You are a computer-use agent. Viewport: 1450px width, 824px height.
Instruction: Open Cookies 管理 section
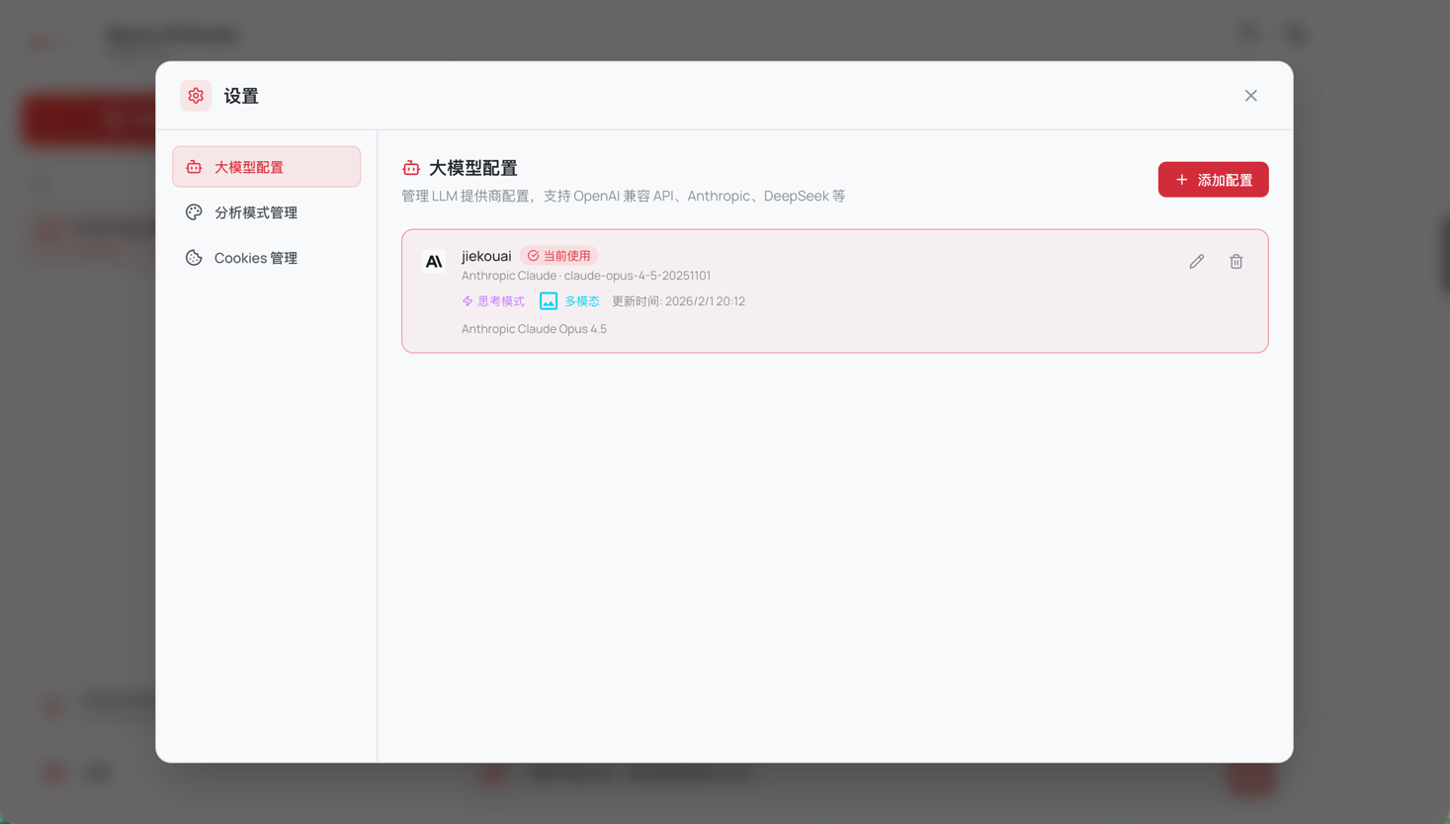click(x=266, y=258)
